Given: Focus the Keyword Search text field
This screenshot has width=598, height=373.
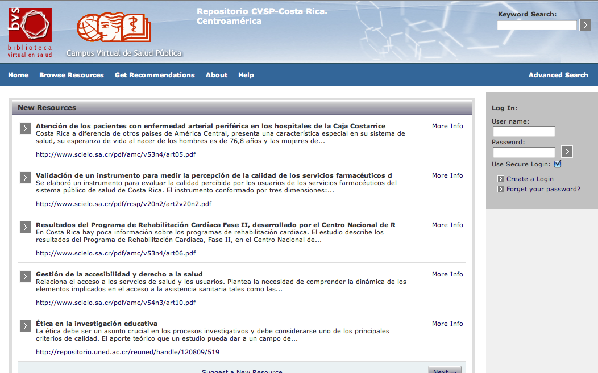Looking at the screenshot, I should tap(537, 25).
